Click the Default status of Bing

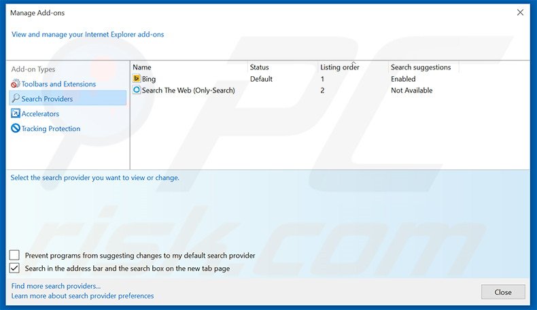coord(261,79)
